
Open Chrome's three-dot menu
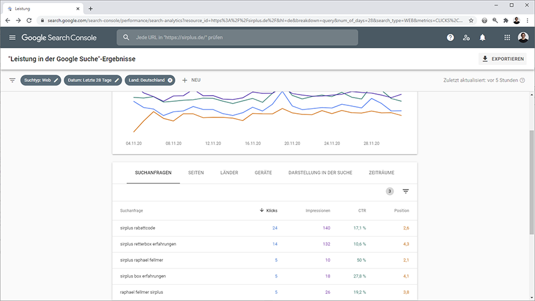(x=528, y=20)
